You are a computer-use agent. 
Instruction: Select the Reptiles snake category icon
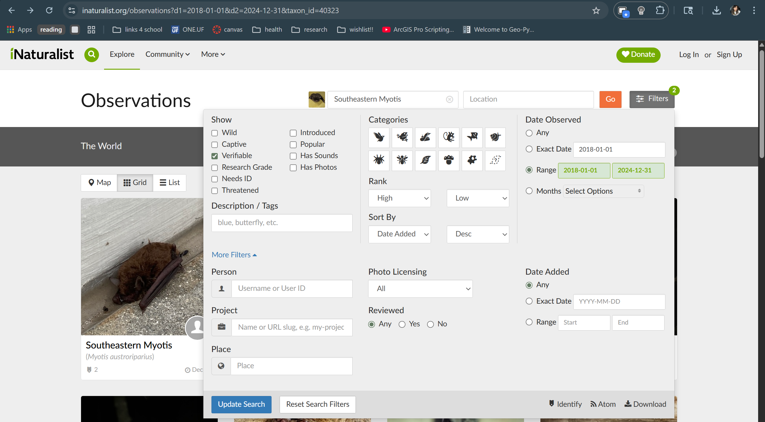(x=425, y=137)
